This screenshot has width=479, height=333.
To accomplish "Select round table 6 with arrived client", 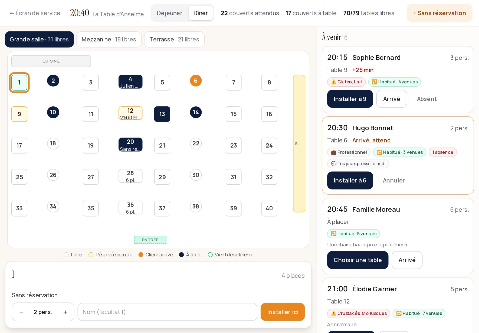I will click(196, 81).
